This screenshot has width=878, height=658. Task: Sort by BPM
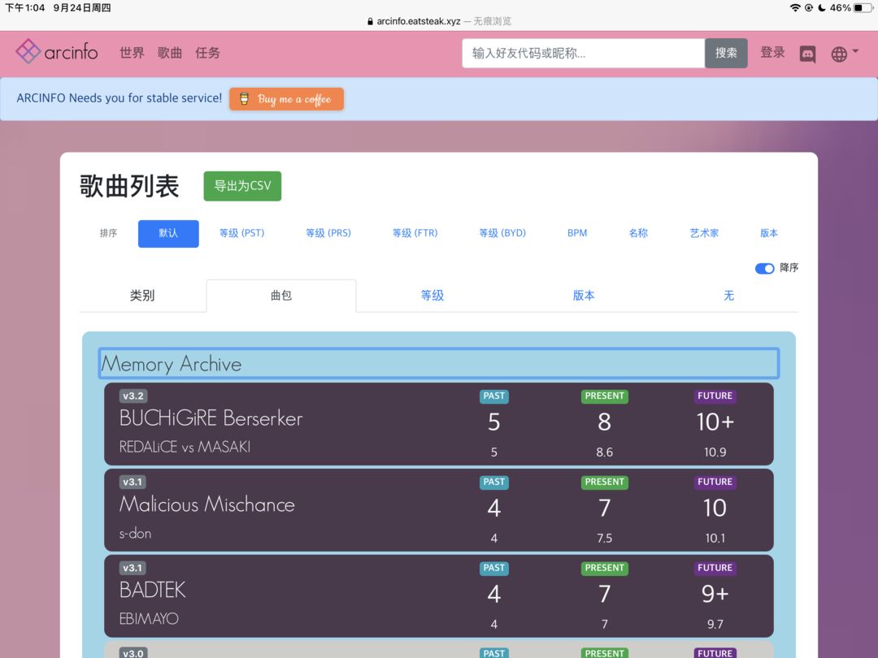[x=576, y=233]
